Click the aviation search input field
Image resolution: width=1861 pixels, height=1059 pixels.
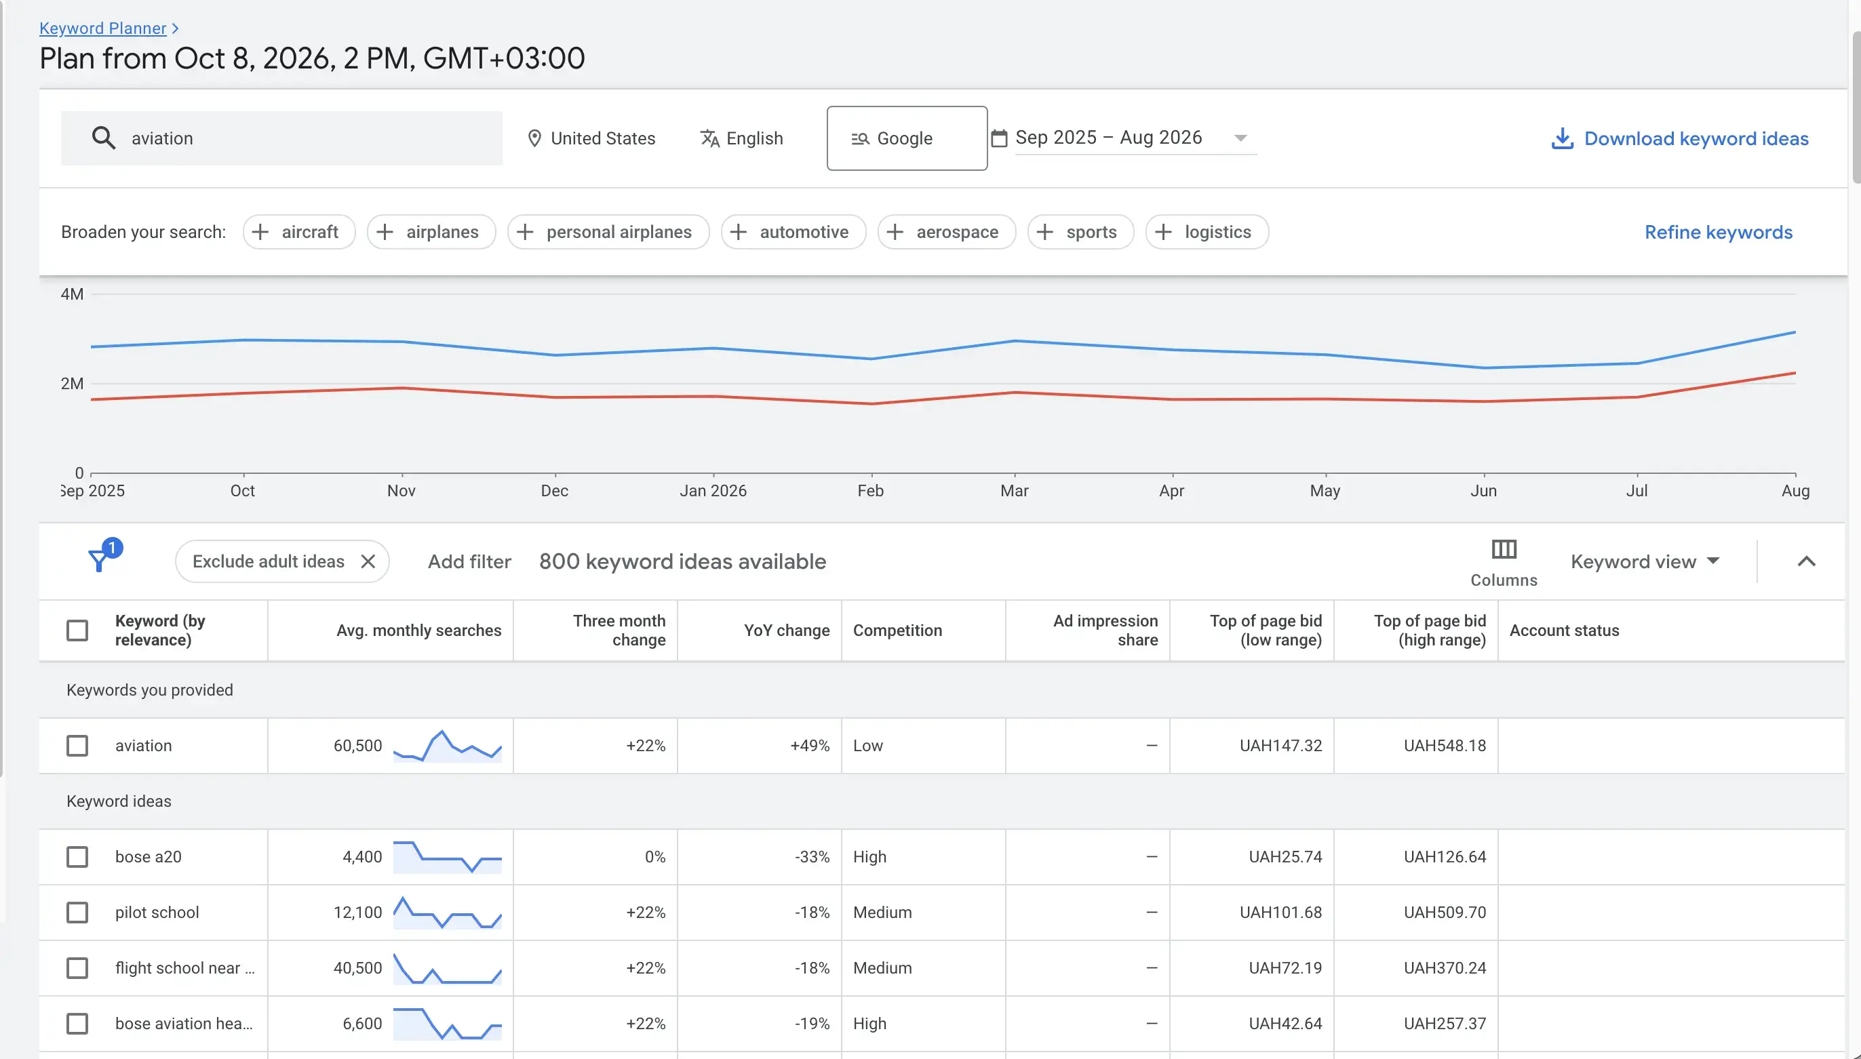(281, 138)
